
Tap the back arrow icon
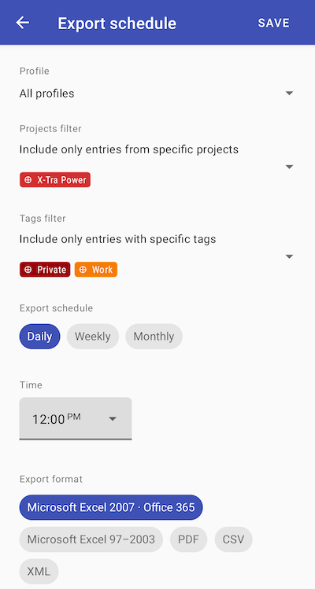[x=23, y=23]
